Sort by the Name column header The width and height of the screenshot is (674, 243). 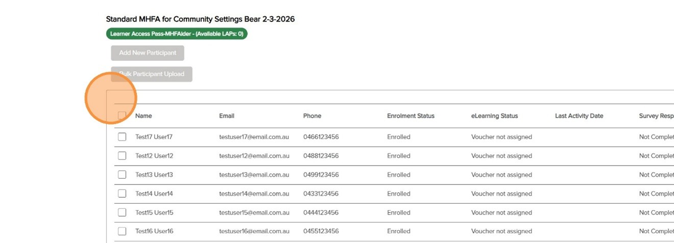(143, 116)
